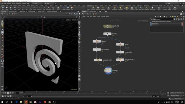Image resolution: width=185 pixels, height=104 pixels.
Task: Select the Box shelf tool
Action: coord(3,8)
